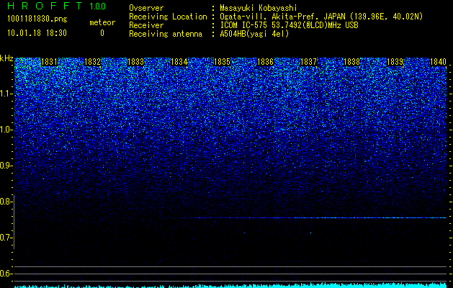The width and height of the screenshot is (453, 288).
Task: Click the 0.9 frequency axis label
Action: click(6, 166)
